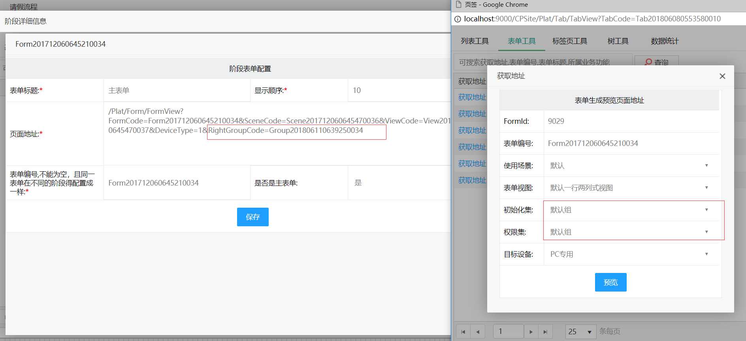Switch to the 表单工具 tab
Screen dimensions: 746x341
coord(522,41)
